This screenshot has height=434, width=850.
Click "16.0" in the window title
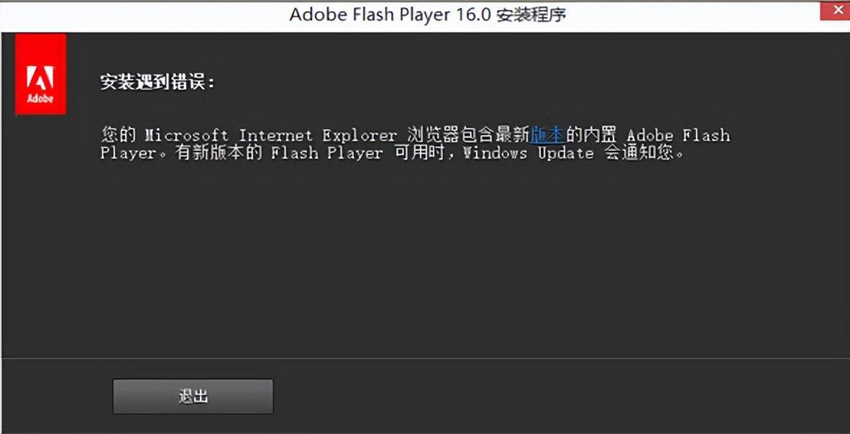[470, 14]
